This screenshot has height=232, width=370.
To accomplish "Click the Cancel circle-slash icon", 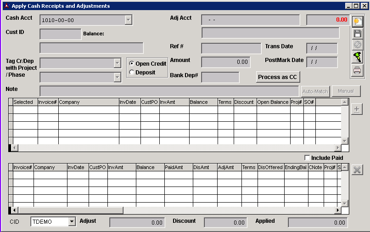I will point(357,45).
